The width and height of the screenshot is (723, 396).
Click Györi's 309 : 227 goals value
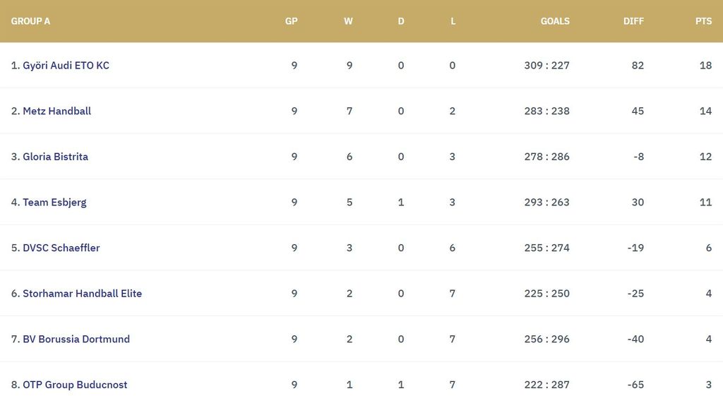546,66
